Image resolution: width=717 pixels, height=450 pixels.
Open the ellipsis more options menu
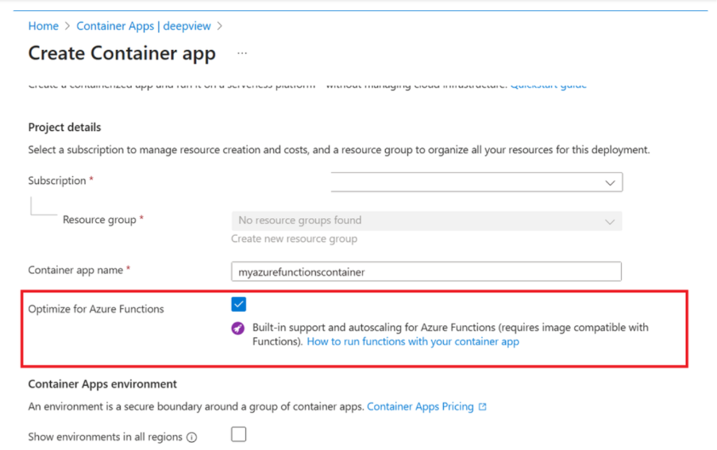(x=242, y=53)
